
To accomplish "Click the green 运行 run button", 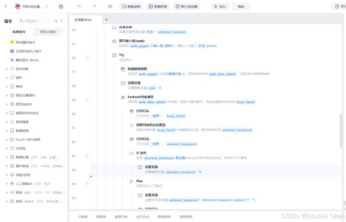I will [220, 6].
